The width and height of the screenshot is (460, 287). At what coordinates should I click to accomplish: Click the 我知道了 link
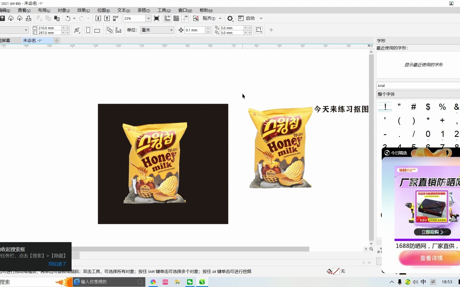point(57,264)
